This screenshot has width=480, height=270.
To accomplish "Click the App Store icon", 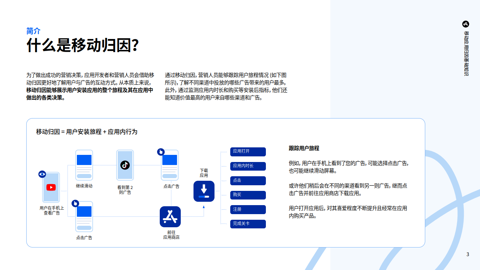I will [170, 217].
